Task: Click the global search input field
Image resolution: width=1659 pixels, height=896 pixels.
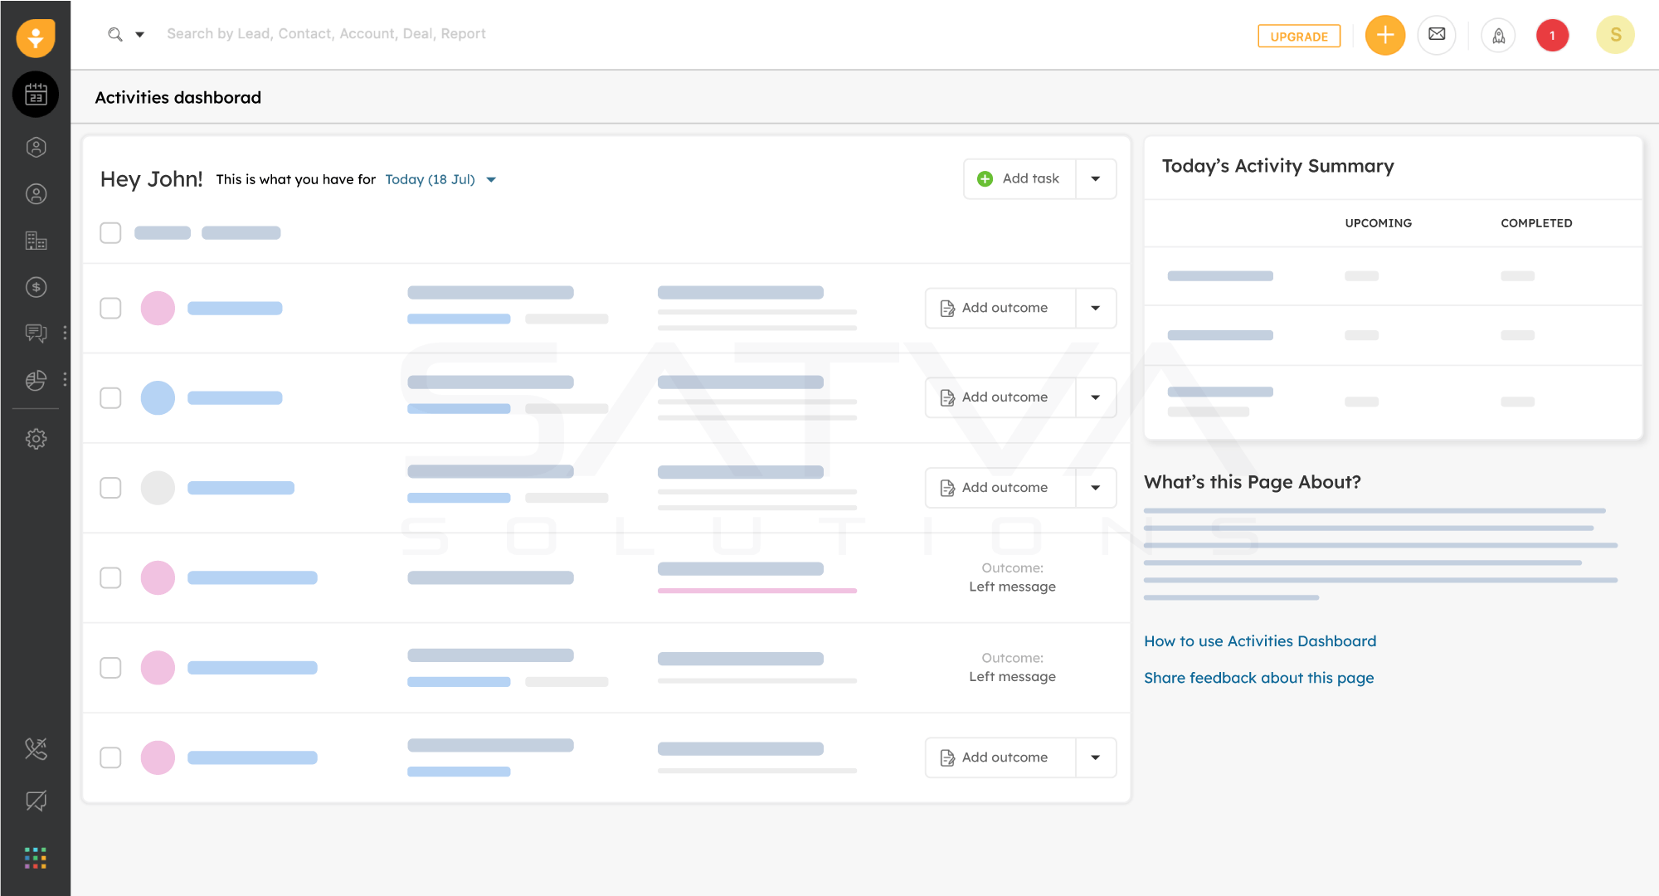Action: tap(327, 33)
